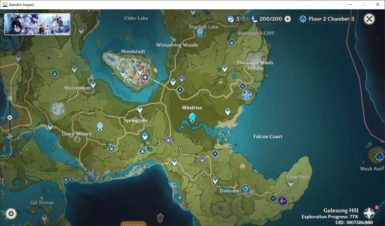Click the Musk Reef domain icon
Screen dimensions: 385x226
pyautogui.click(x=380, y=157)
